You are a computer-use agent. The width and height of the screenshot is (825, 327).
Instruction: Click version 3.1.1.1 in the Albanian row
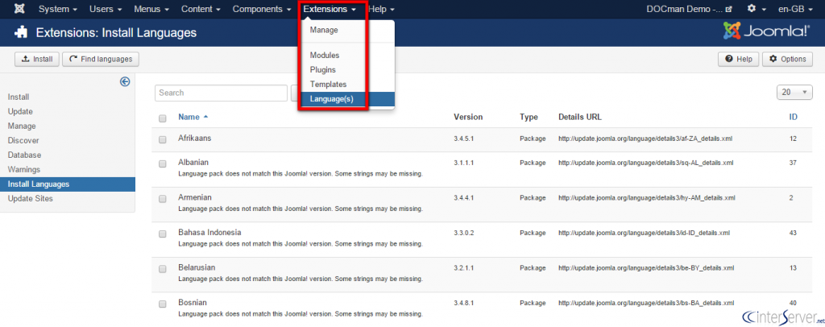[x=464, y=163]
